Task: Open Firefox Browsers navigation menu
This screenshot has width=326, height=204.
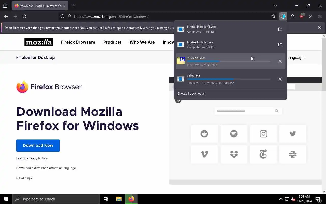Action: tap(78, 42)
